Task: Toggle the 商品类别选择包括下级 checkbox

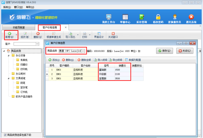Action: click(x=5, y=135)
